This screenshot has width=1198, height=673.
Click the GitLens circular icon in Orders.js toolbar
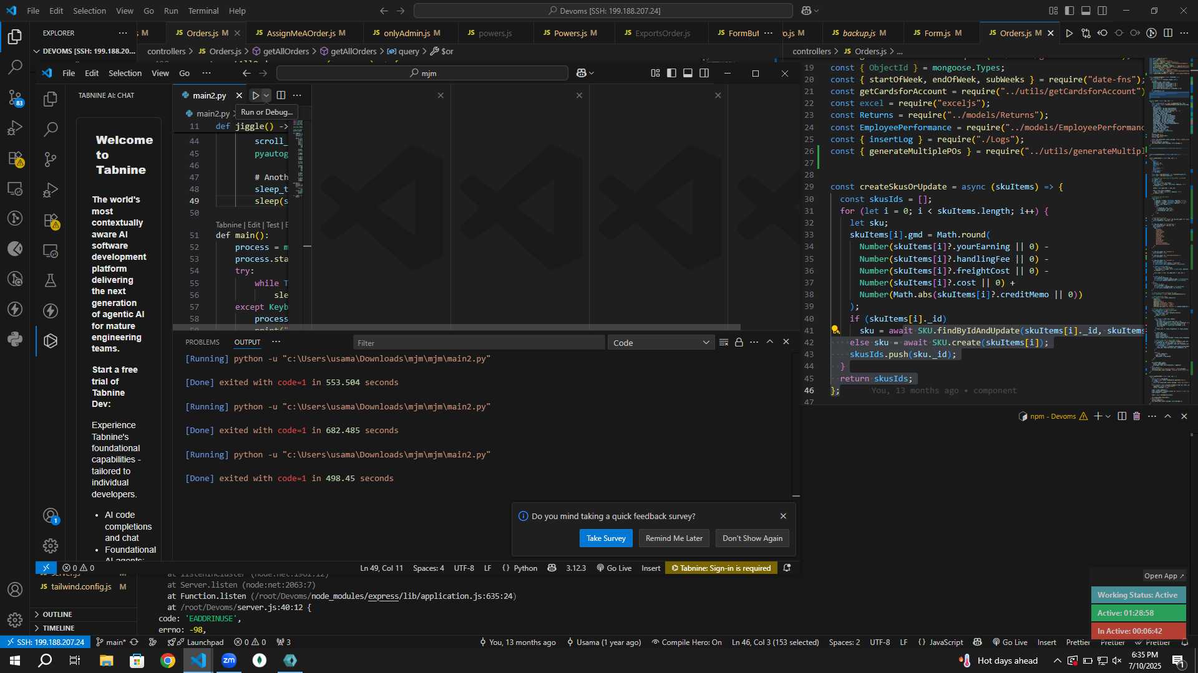click(1151, 33)
